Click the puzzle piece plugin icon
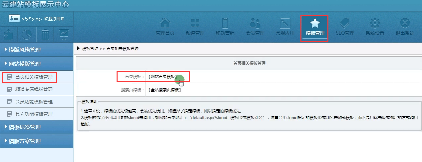 click(x=9, y=34)
